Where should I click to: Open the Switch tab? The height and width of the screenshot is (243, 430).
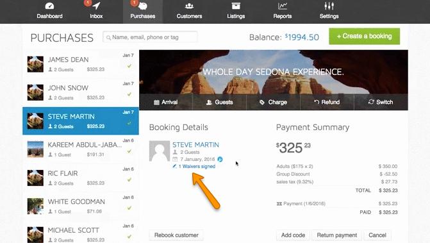381,102
